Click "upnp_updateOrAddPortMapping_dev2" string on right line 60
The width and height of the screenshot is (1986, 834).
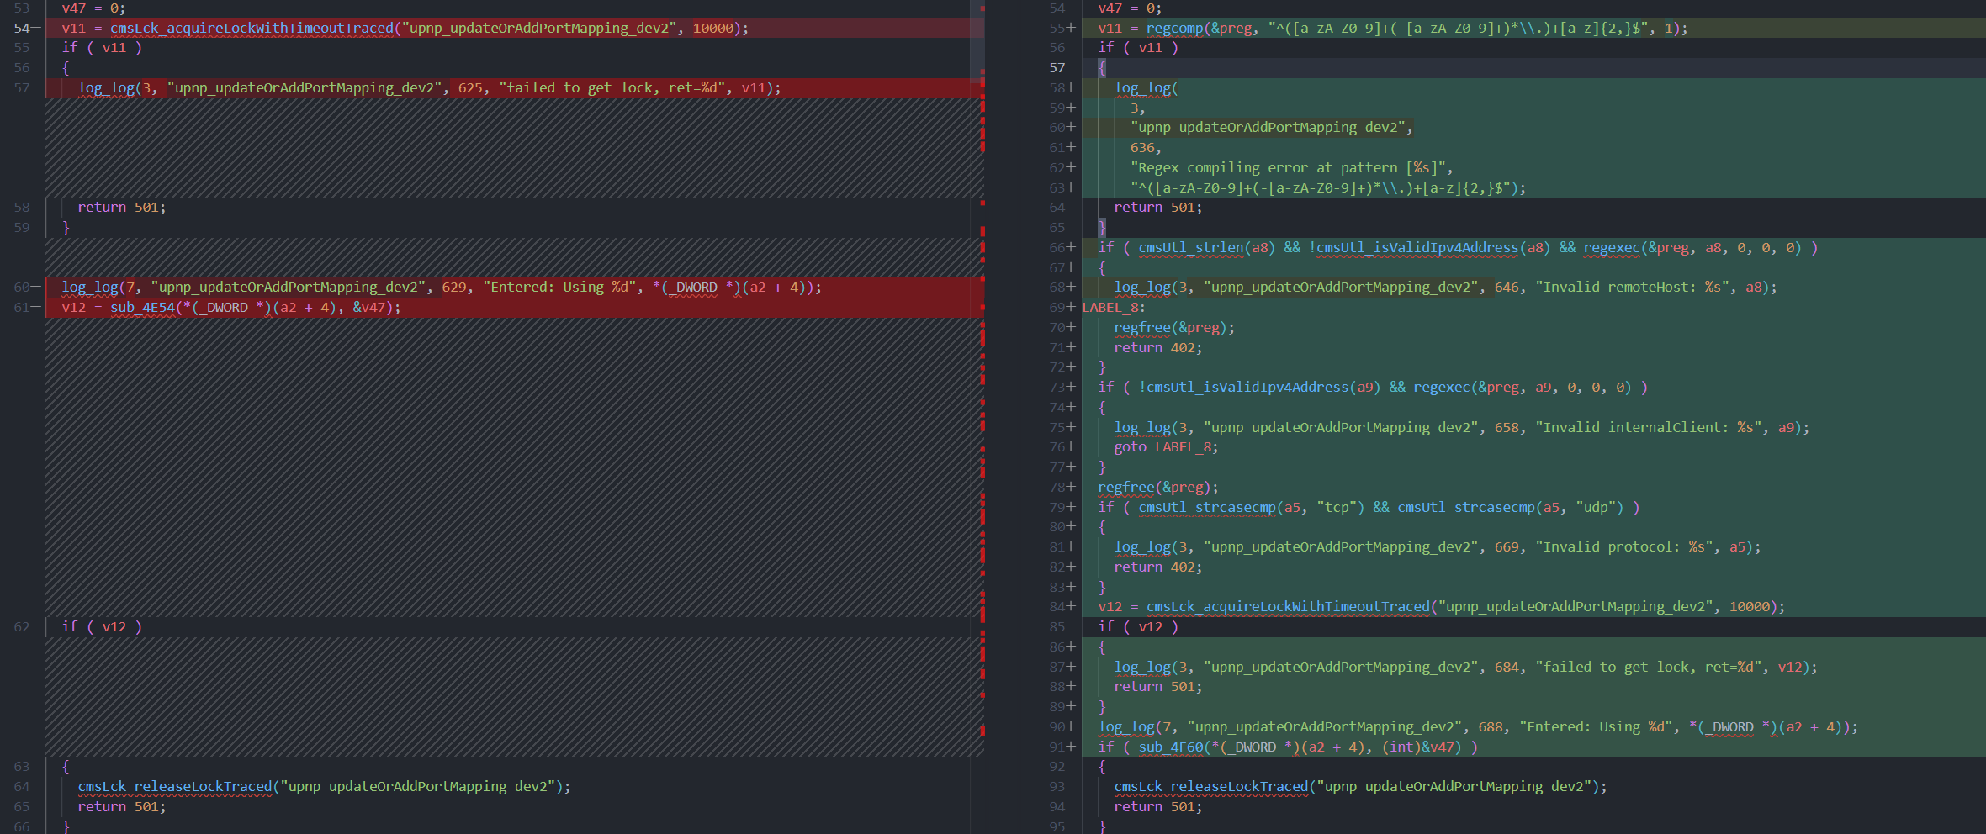1268,127
